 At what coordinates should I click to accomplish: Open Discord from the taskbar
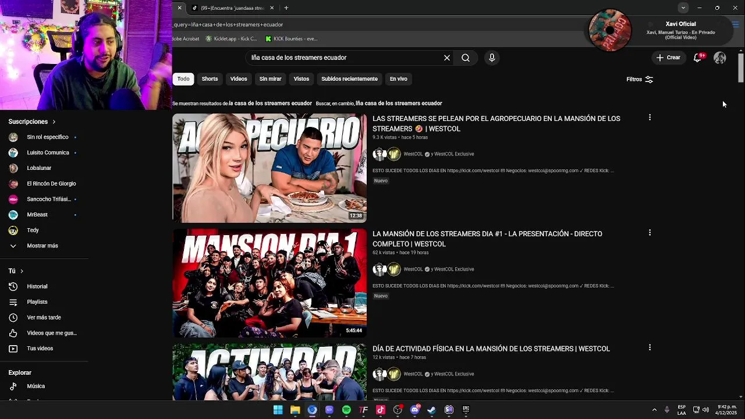pyautogui.click(x=415, y=410)
